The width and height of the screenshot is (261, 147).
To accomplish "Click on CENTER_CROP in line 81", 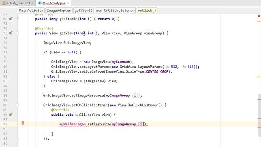I will point(157,71).
